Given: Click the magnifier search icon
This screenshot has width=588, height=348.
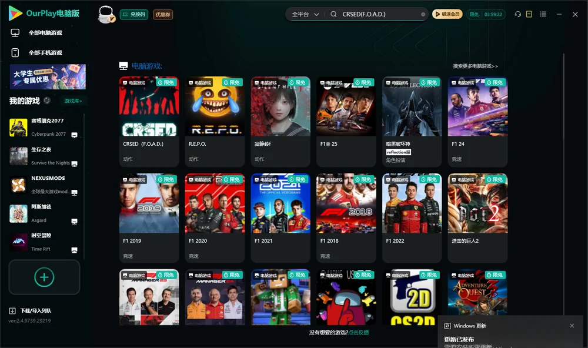Looking at the screenshot, I should [x=333, y=14].
